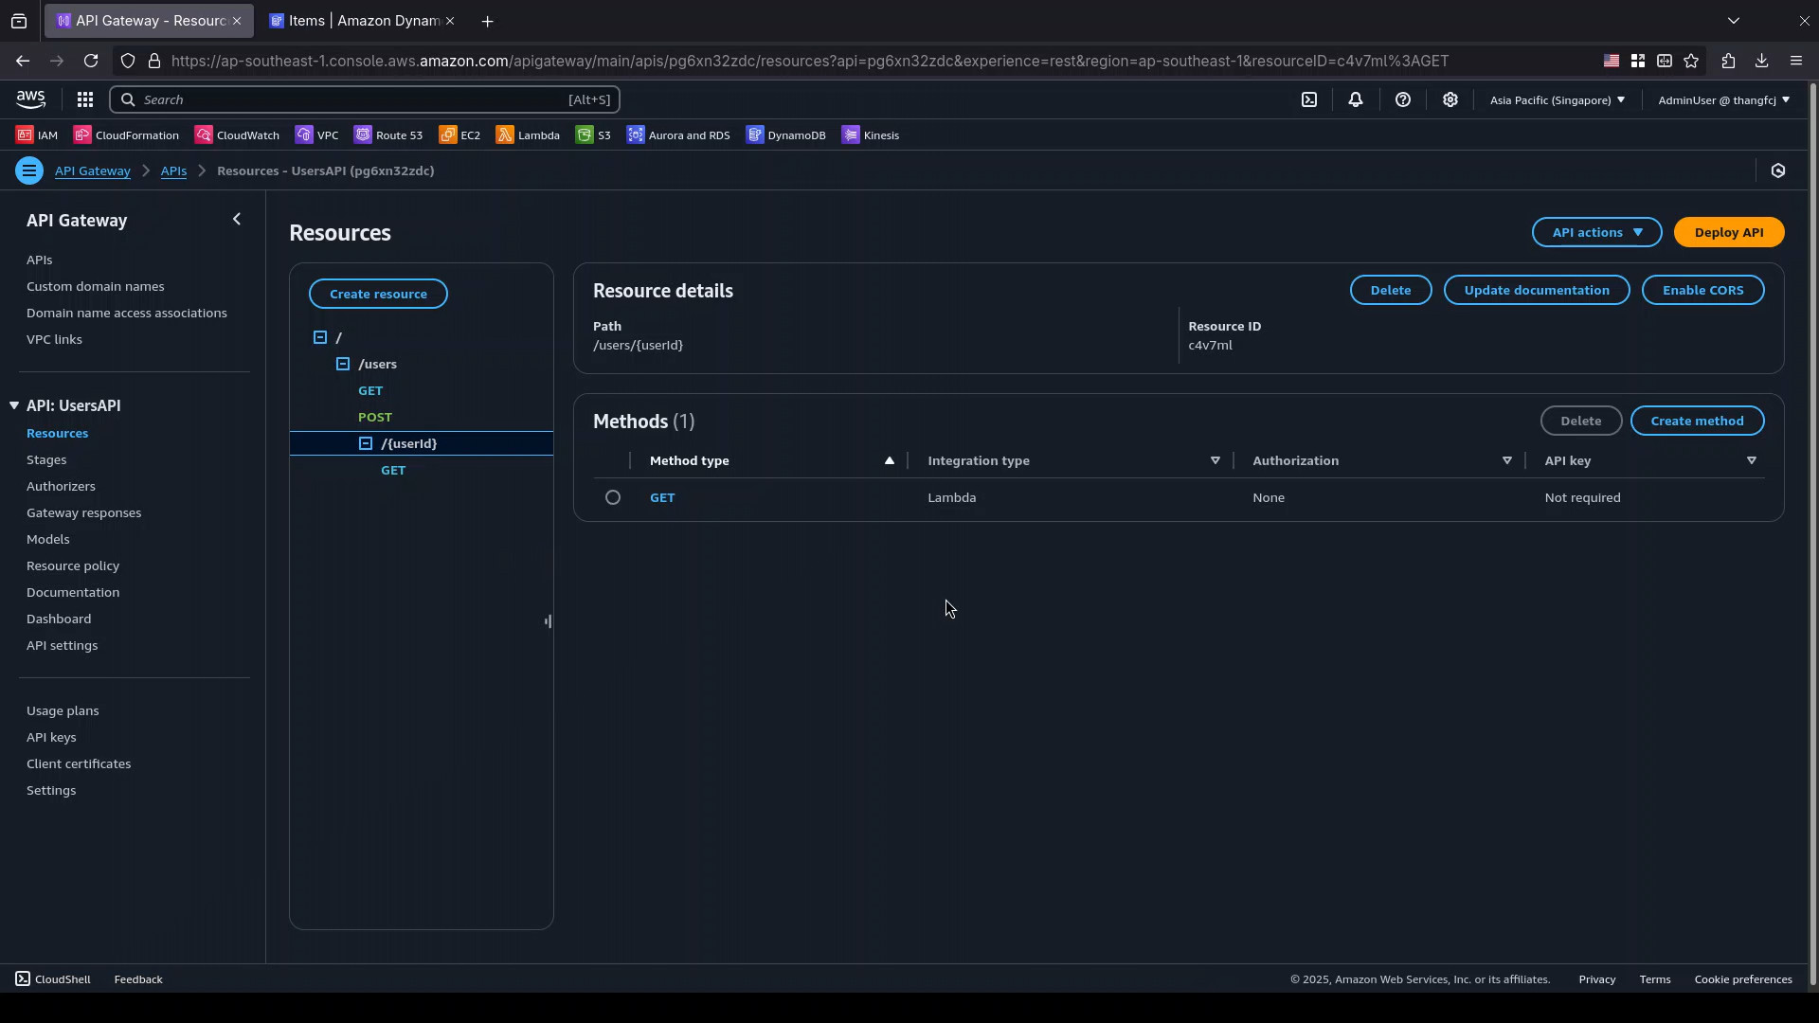Open CloudWatch from favorites bar
This screenshot has width=1819, height=1023.
238,135
